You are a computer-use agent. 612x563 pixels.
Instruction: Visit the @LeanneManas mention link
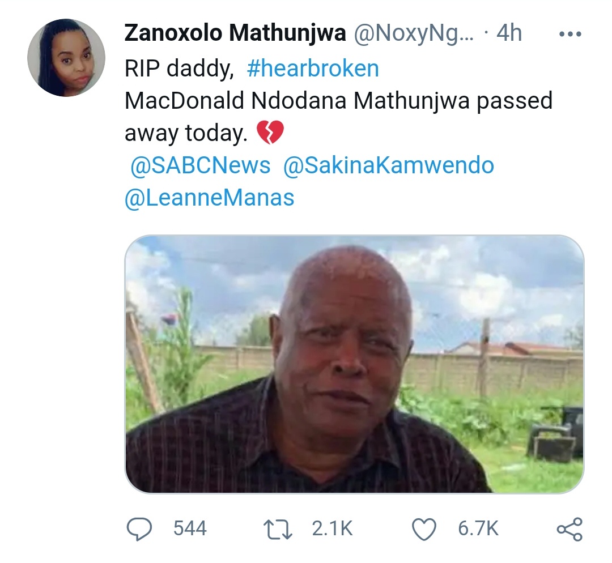click(209, 198)
